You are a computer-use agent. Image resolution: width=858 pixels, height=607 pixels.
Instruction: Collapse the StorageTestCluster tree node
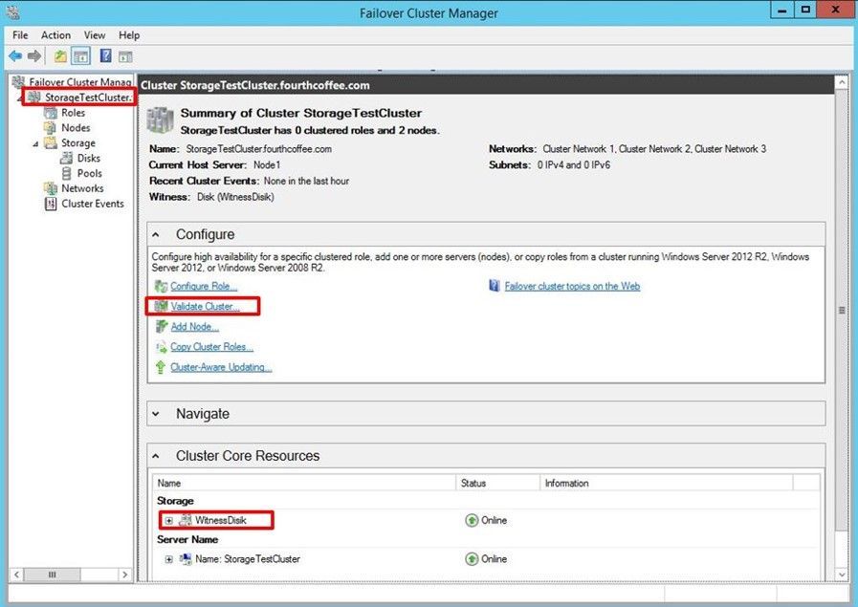click(x=20, y=98)
